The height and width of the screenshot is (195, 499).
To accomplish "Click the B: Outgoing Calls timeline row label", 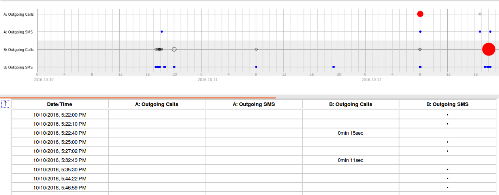I will click(19, 50).
